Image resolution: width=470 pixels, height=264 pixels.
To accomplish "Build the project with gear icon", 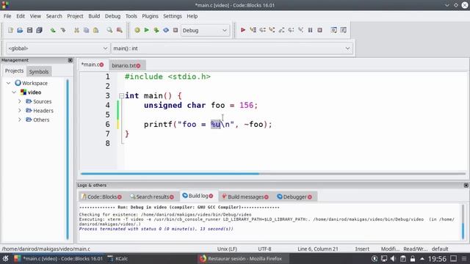I will [137, 30].
